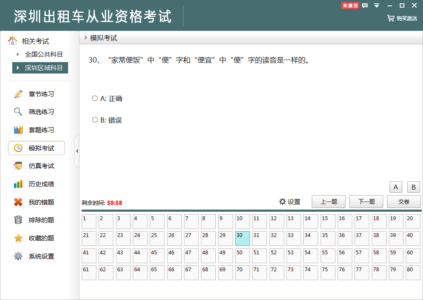Expand the 全国公共科目 tree item
This screenshot has width=423, height=300.
18,54
